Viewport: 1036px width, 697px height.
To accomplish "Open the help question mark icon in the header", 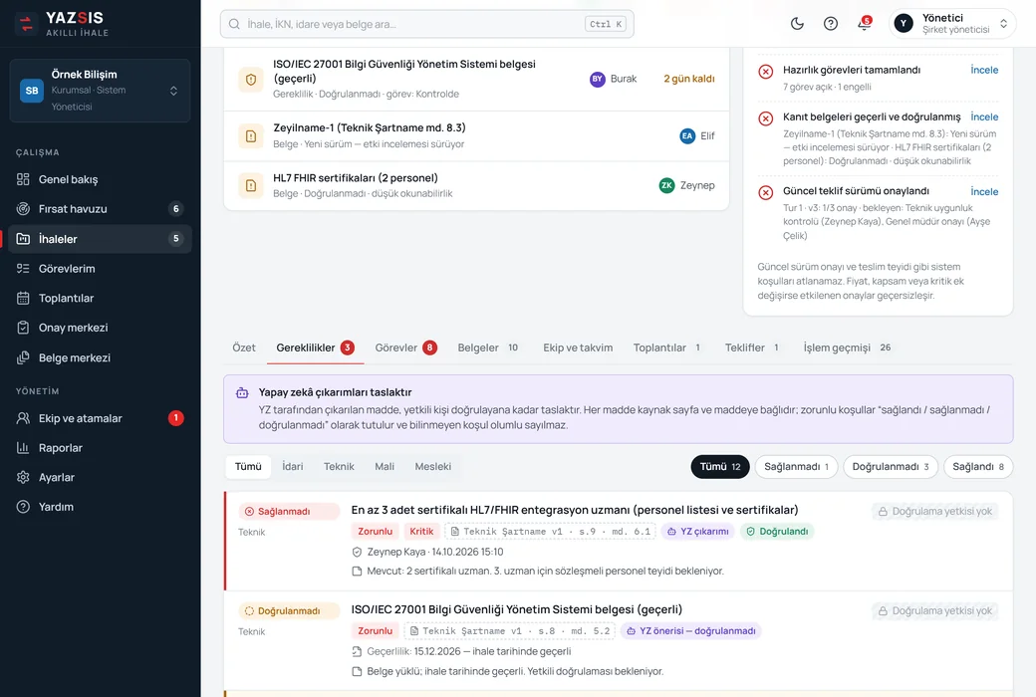I will [x=831, y=24].
